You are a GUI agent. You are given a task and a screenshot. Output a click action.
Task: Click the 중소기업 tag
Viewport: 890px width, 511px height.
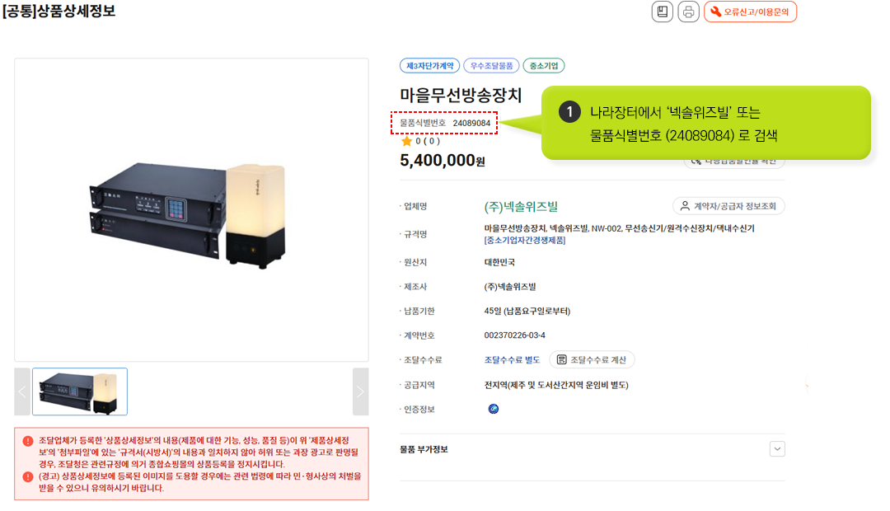[544, 66]
